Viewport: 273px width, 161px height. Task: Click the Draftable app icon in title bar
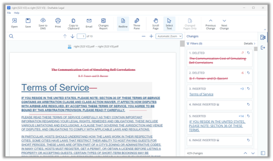[x=9, y=8]
